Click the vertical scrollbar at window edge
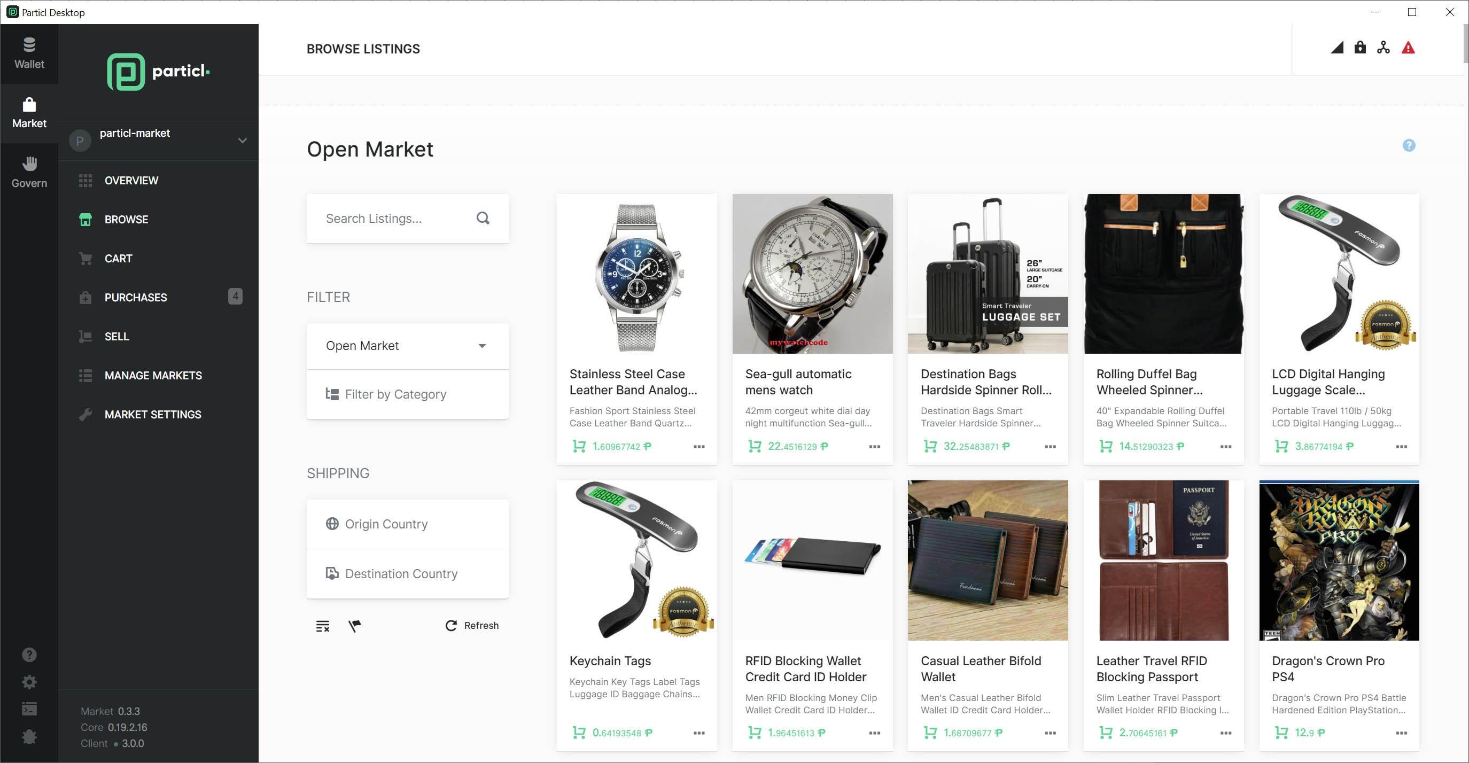This screenshot has height=763, width=1469. (x=1465, y=44)
